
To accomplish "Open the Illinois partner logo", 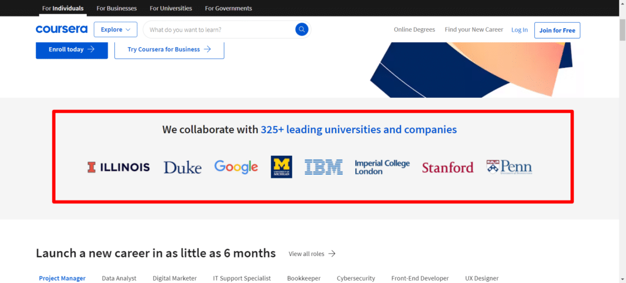I will click(x=119, y=167).
